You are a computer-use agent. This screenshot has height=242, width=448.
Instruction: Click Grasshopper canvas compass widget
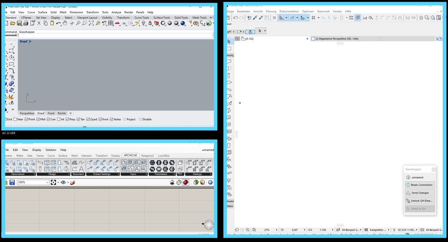(209, 225)
